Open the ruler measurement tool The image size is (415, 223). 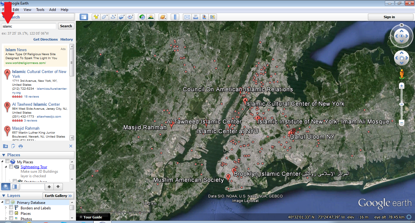pyautogui.click(x=175, y=17)
